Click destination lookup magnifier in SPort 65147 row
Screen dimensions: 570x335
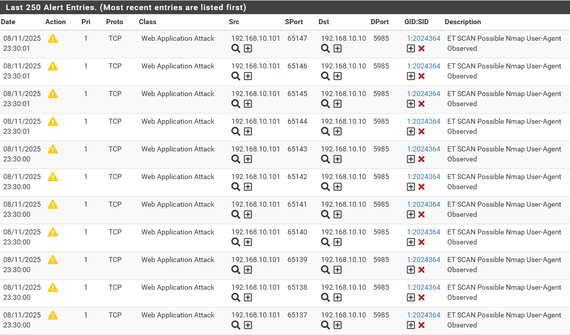tap(325, 48)
